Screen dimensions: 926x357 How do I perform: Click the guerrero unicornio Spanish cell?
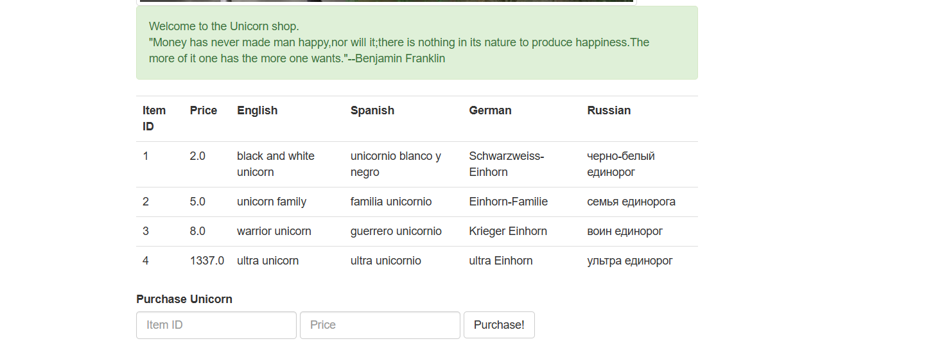(x=396, y=231)
